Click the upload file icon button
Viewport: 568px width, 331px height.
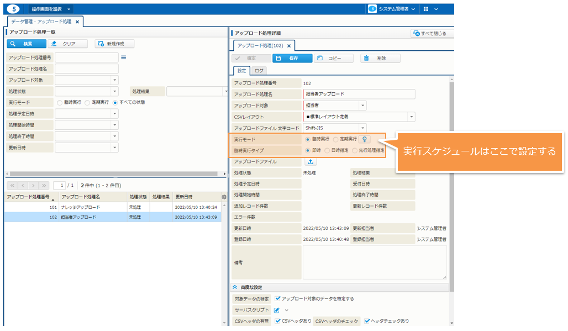point(310,162)
